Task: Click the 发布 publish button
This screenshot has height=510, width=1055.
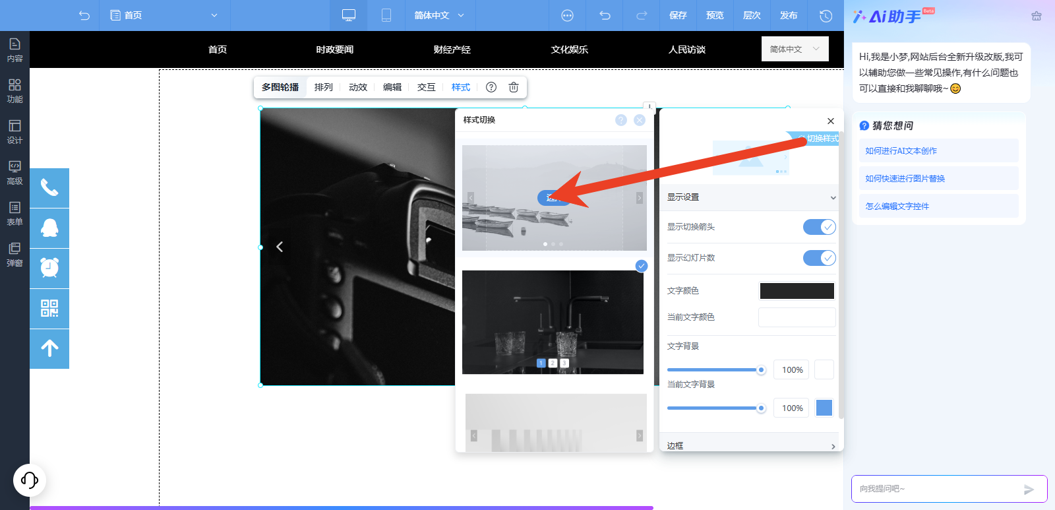Action: (789, 15)
